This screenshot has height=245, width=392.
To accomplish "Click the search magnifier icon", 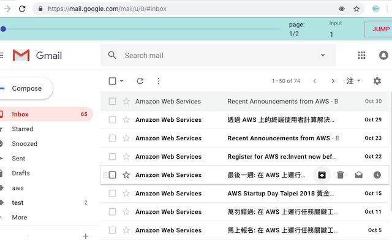I will [x=112, y=55].
